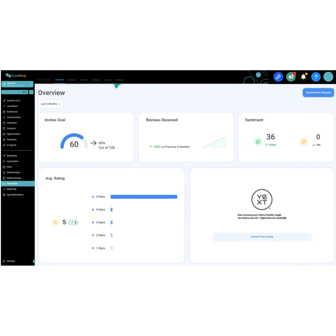
Task: Click Send Review Request button
Action: [x=318, y=92]
